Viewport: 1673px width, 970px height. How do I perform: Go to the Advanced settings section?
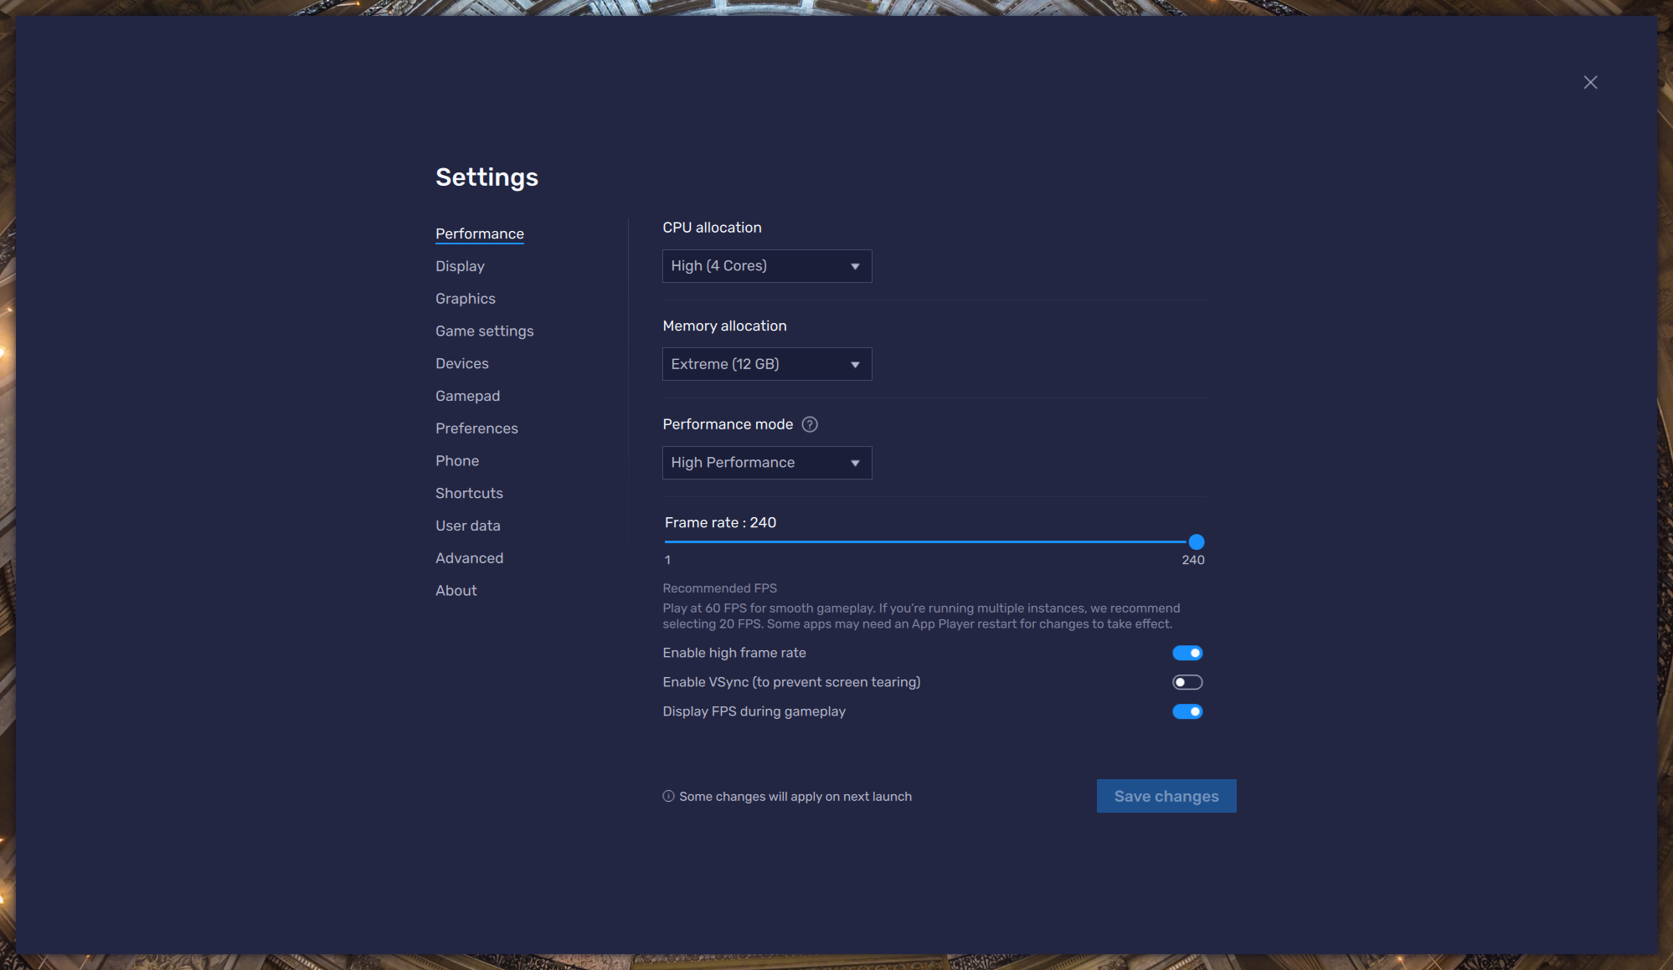point(469,558)
